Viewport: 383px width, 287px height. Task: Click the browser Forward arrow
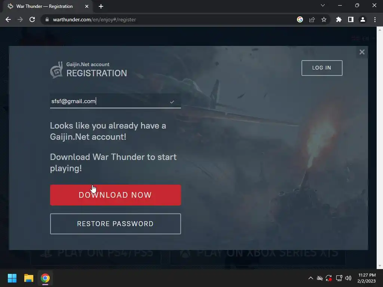20,19
